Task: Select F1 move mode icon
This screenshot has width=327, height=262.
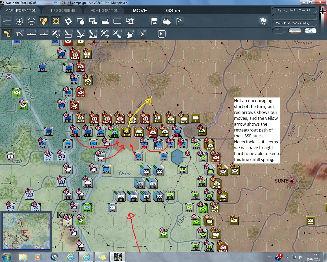Action: [x=7, y=34]
